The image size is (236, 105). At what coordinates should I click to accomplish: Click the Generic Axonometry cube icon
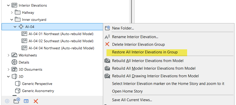pyautogui.click(x=18, y=91)
